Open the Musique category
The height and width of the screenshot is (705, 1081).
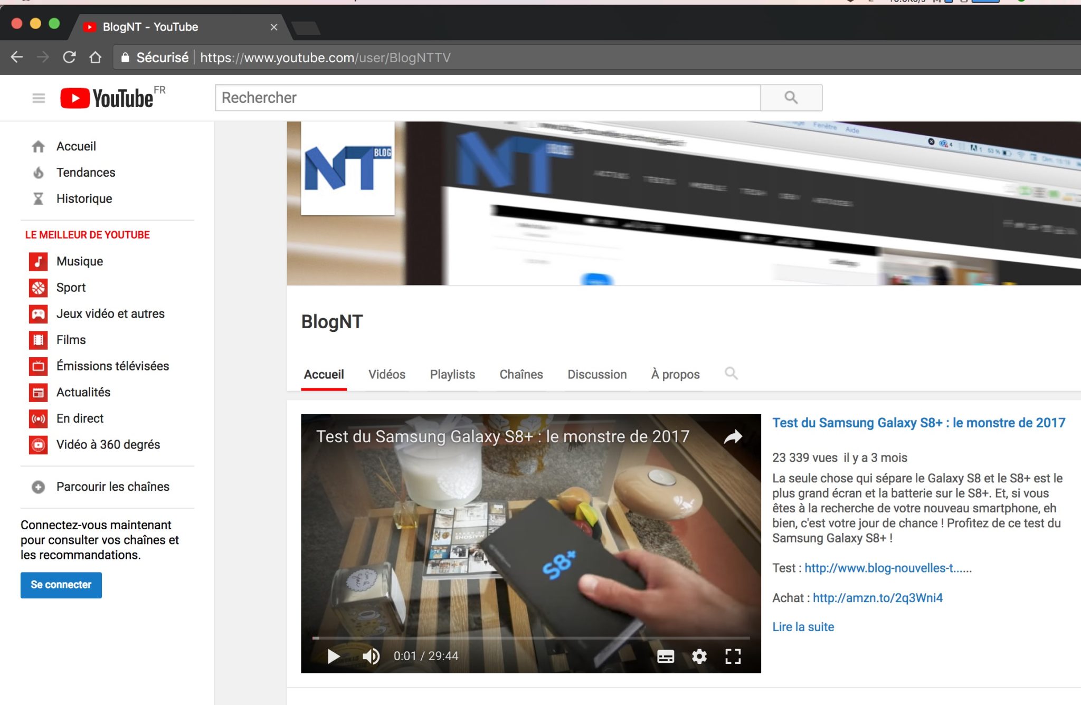80,261
